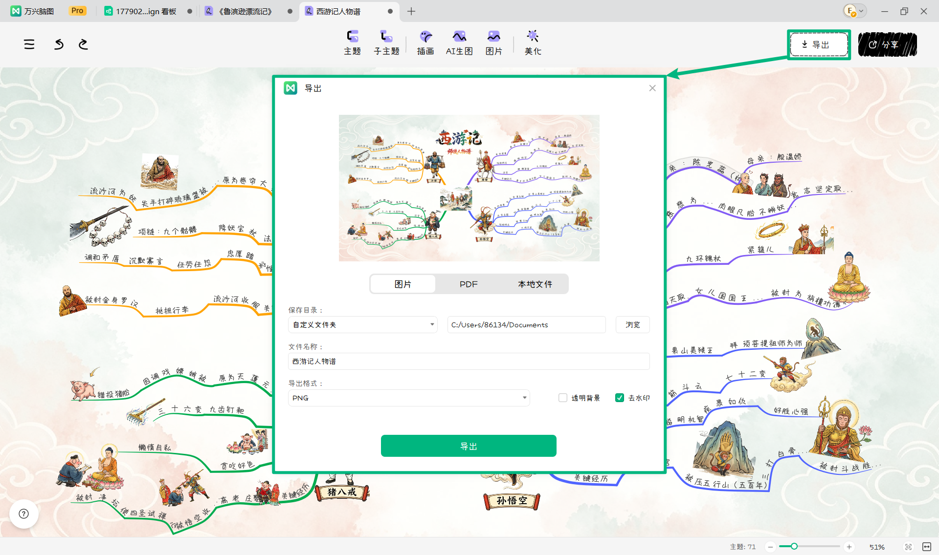Select the 挑担行李 branch text
This screenshot has width=939, height=555.
point(172,310)
